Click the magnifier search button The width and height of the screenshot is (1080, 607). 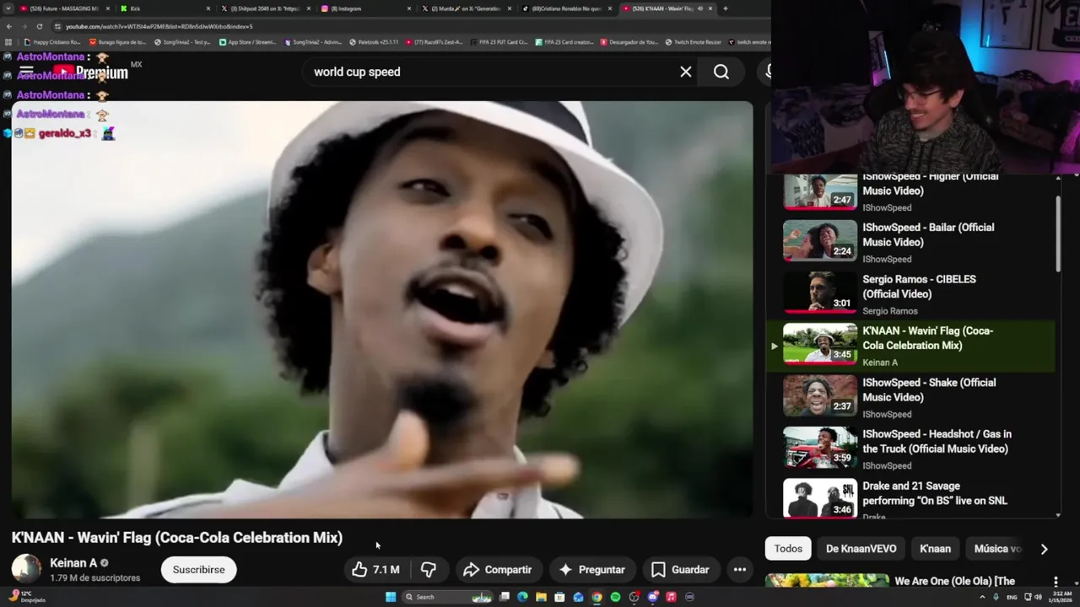pyautogui.click(x=721, y=72)
